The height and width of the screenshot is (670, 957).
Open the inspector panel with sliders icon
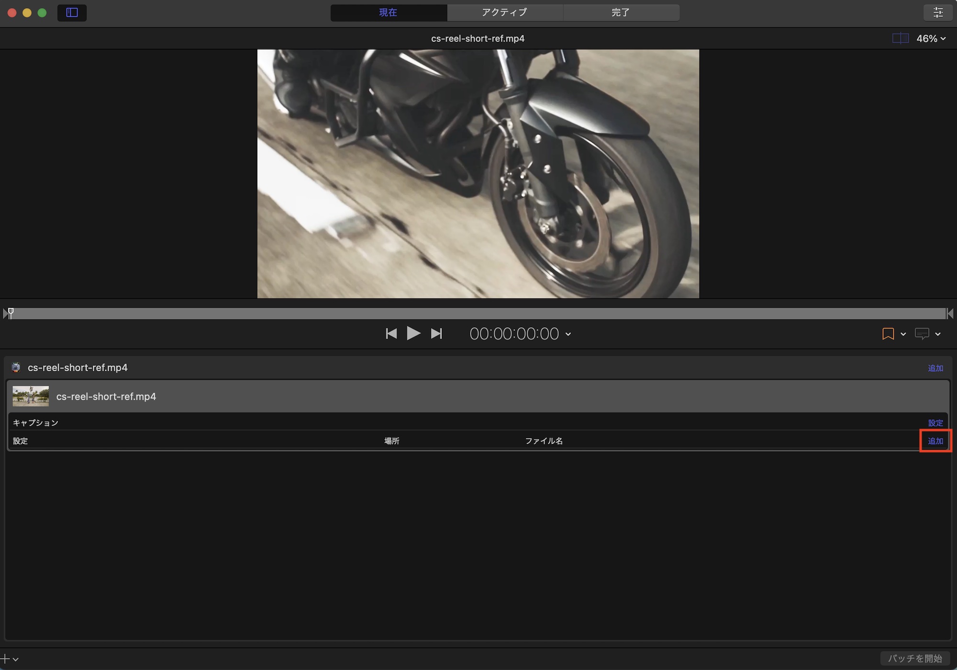coord(937,12)
